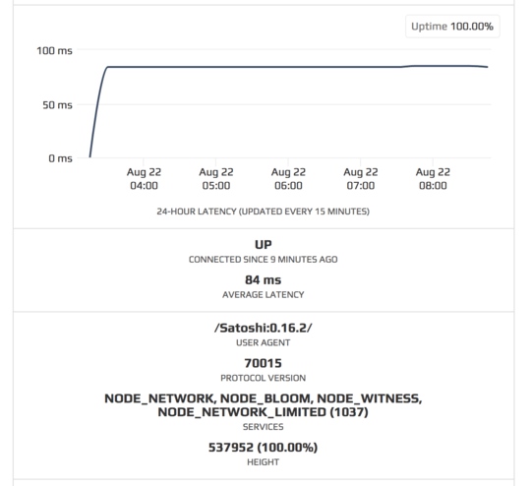Screen dimensions: 531x486
Task: Select the Aug 22 08:00 tick label
Action: coord(433,179)
